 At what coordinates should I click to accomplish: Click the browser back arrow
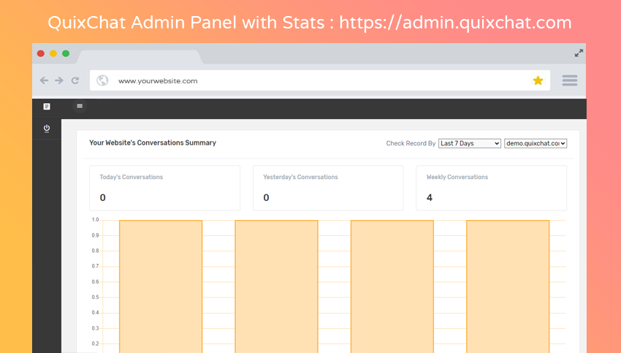44,80
